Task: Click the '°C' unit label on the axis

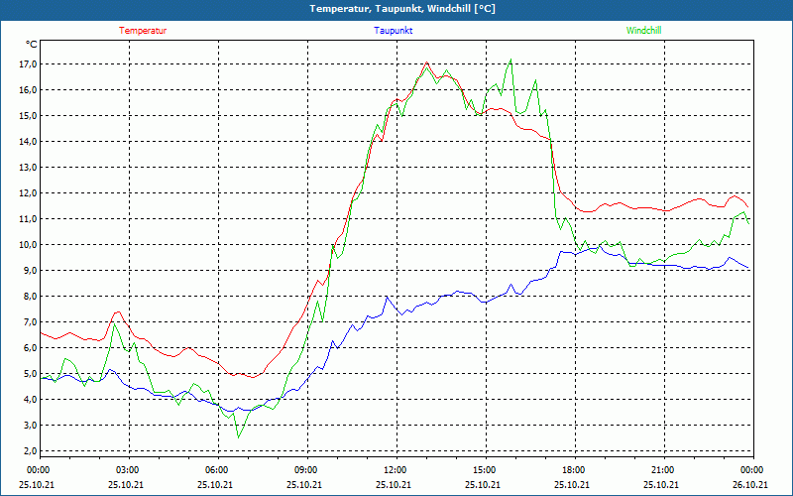Action: point(31,45)
